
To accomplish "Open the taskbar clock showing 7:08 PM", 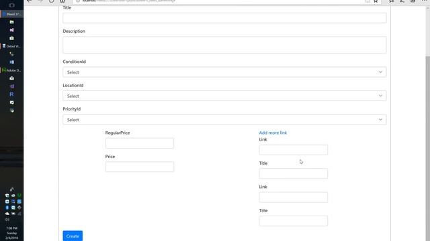I will click(11, 233).
